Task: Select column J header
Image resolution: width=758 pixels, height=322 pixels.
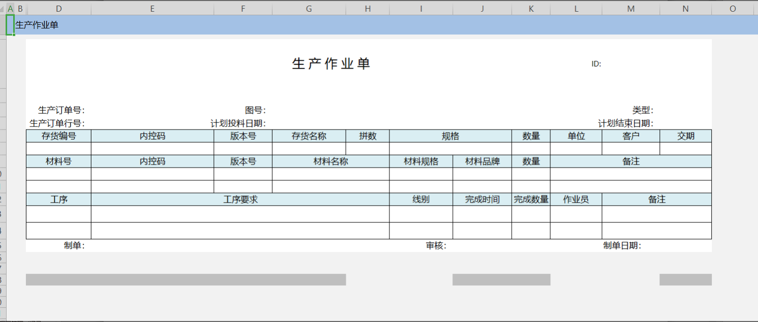Action: pyautogui.click(x=482, y=9)
